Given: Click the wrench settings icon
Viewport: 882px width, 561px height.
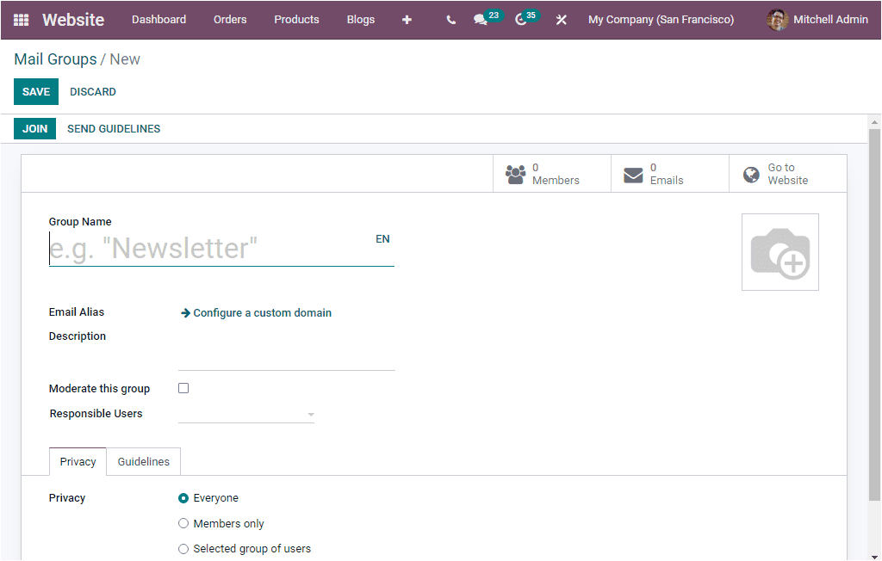Looking at the screenshot, I should point(562,19).
